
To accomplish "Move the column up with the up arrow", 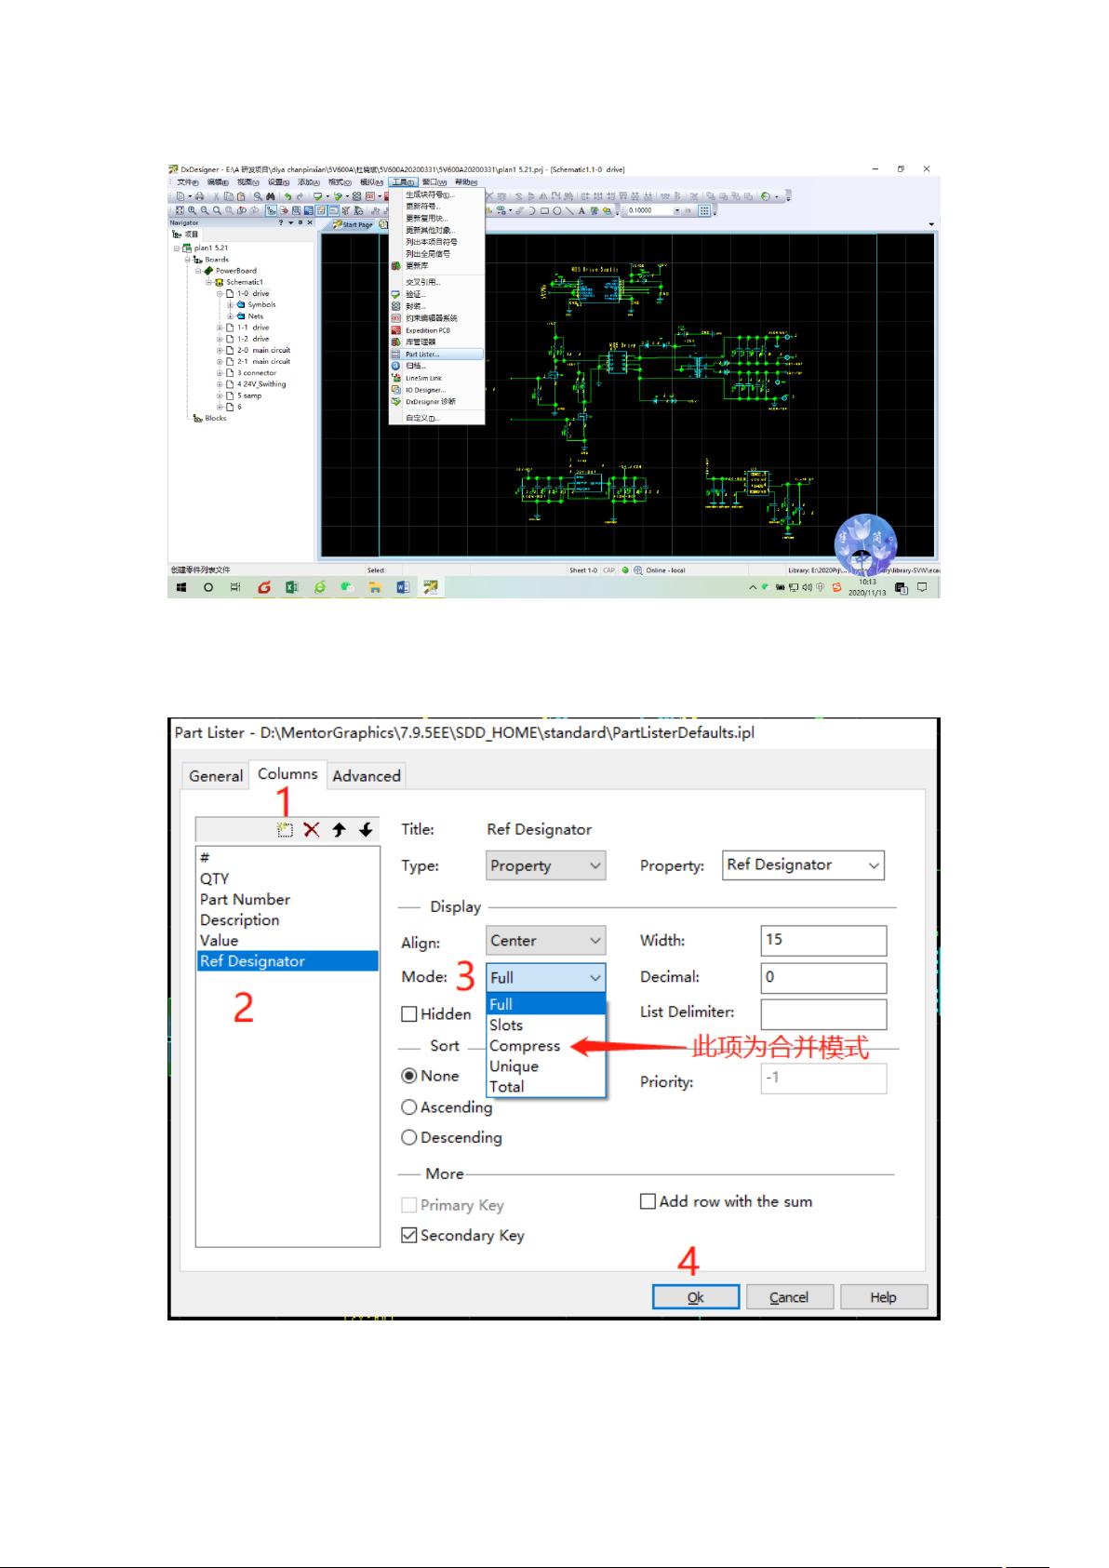I will (339, 830).
